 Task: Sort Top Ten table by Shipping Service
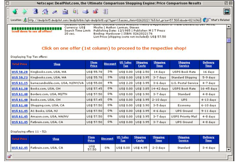tap(184, 64)
